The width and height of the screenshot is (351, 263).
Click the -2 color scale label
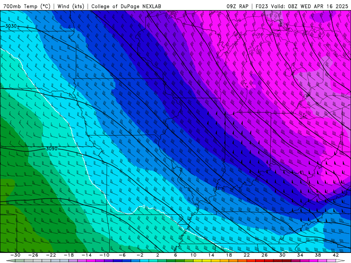click(x=140, y=255)
